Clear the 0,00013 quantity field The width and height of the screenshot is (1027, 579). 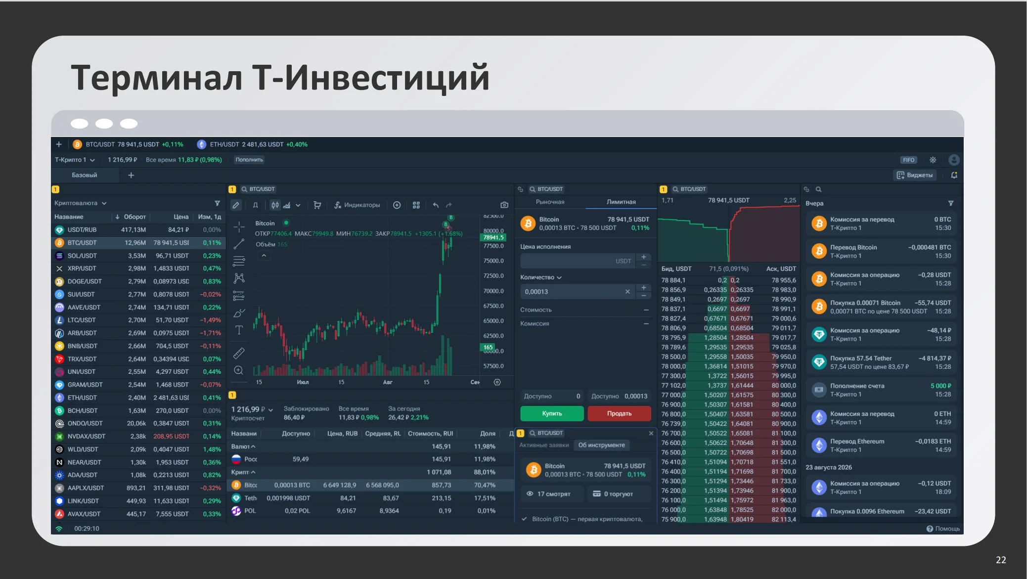pyautogui.click(x=627, y=292)
